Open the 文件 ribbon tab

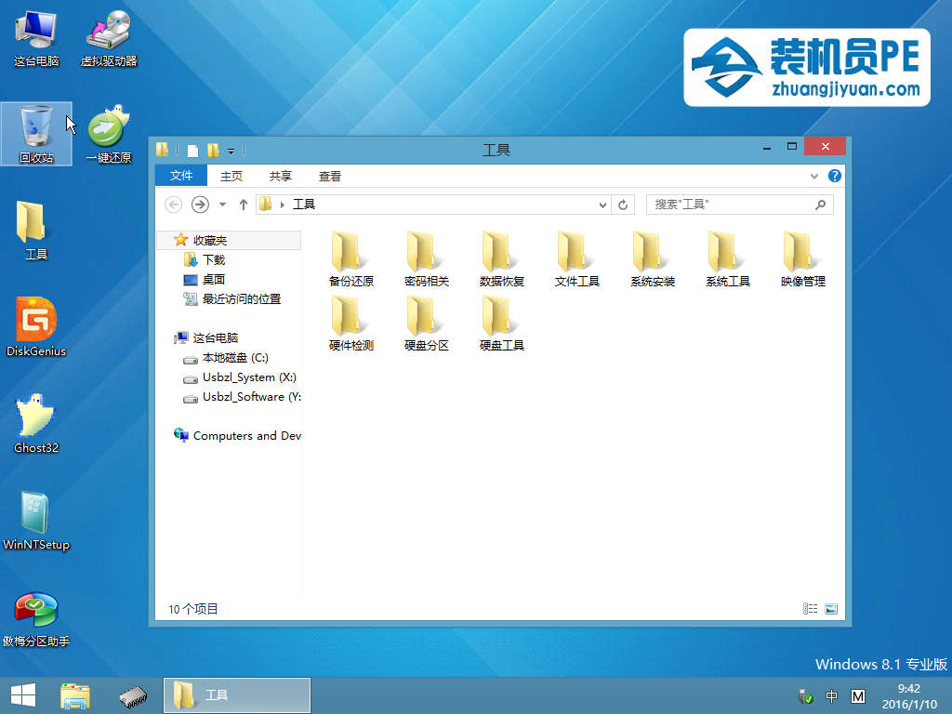click(x=181, y=176)
